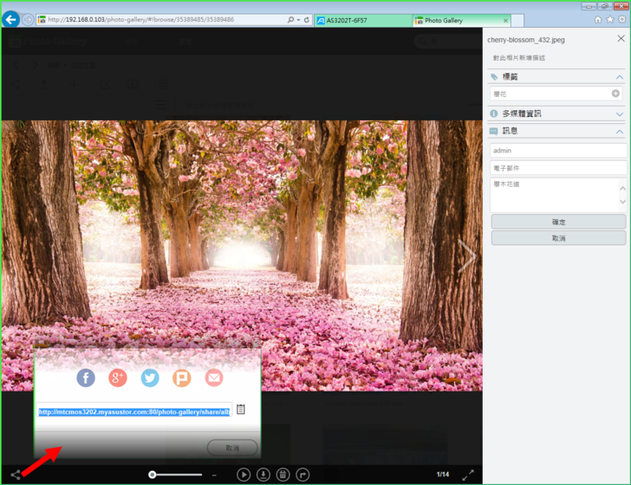Viewport: 631px width, 485px height.
Task: Share the photo via Google+
Action: (x=118, y=378)
